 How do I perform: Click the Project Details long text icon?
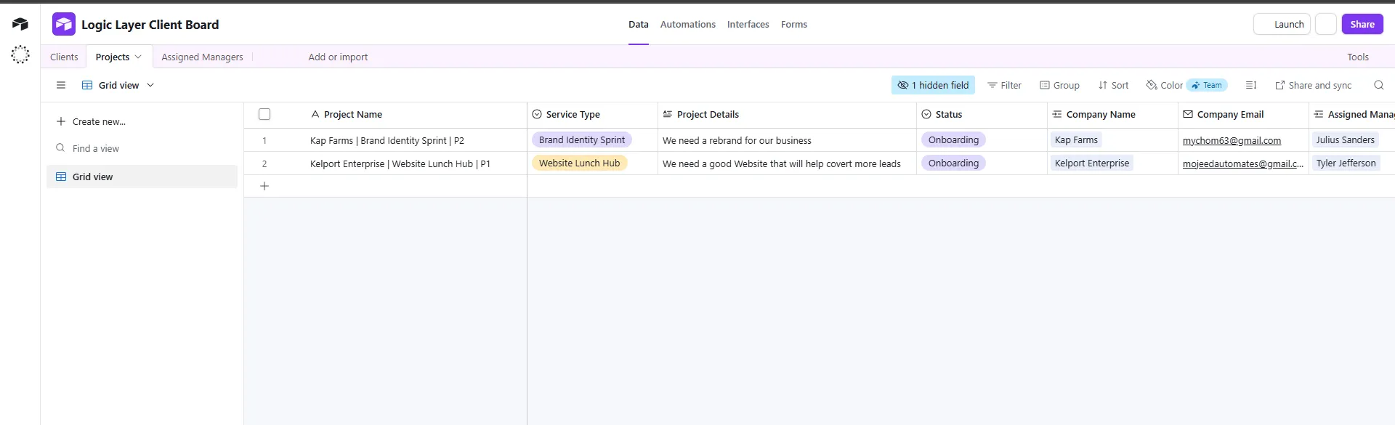coord(668,114)
